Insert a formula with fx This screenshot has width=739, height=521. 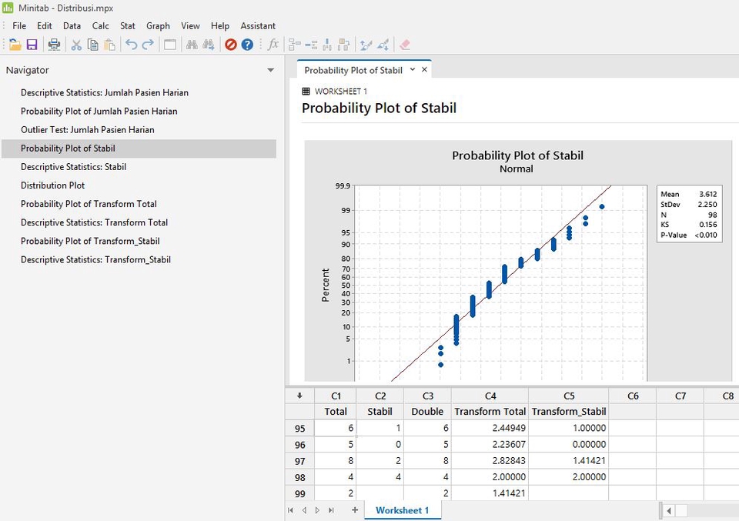point(274,44)
